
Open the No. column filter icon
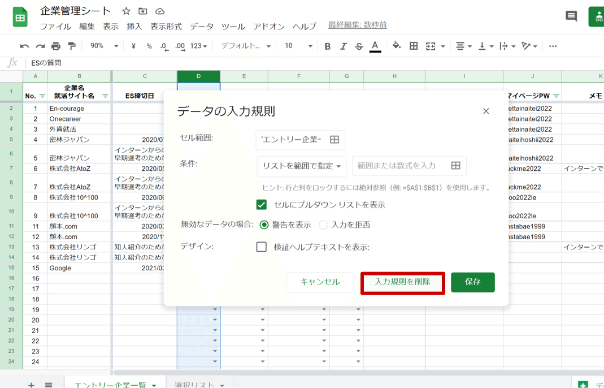pos(42,96)
